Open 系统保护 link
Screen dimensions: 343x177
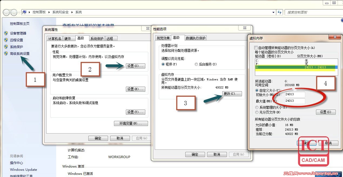16,47
